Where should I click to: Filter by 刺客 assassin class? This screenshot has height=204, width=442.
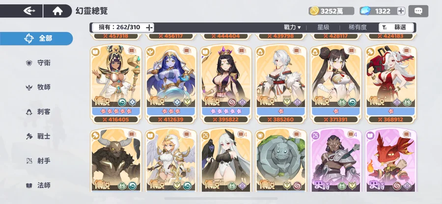click(38, 112)
